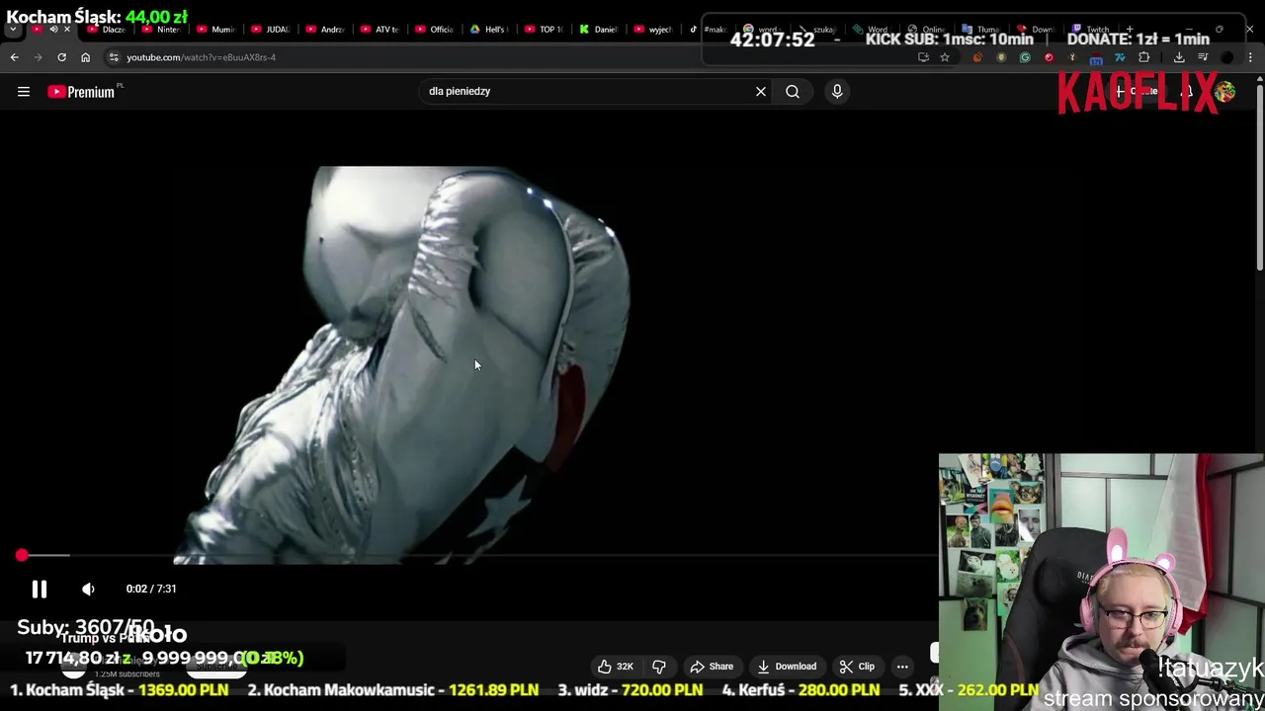Dislike the video with thumbs-down
Viewport: 1265px width, 711px height.
(x=659, y=667)
